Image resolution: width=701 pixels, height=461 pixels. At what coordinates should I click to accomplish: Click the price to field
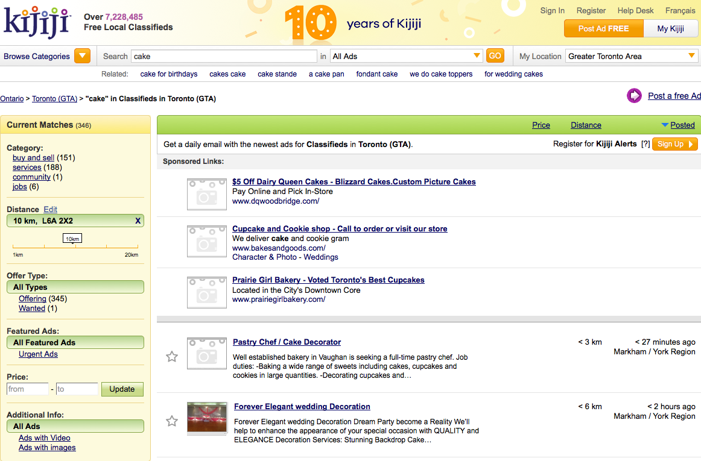click(77, 389)
